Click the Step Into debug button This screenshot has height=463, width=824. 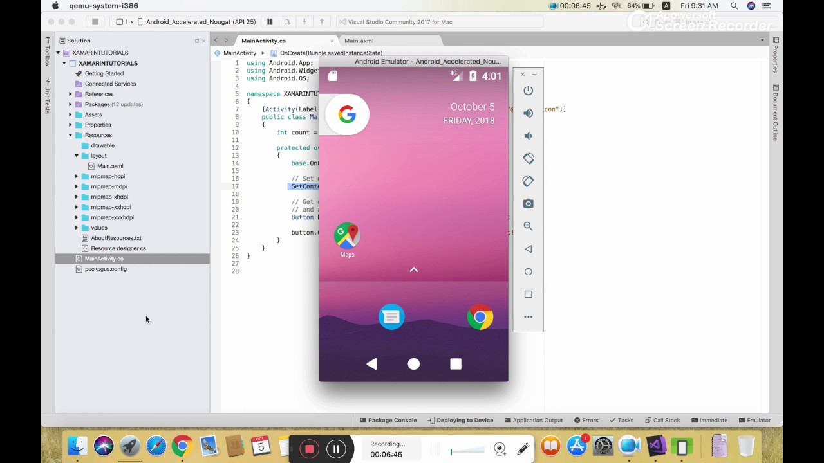[x=304, y=22]
